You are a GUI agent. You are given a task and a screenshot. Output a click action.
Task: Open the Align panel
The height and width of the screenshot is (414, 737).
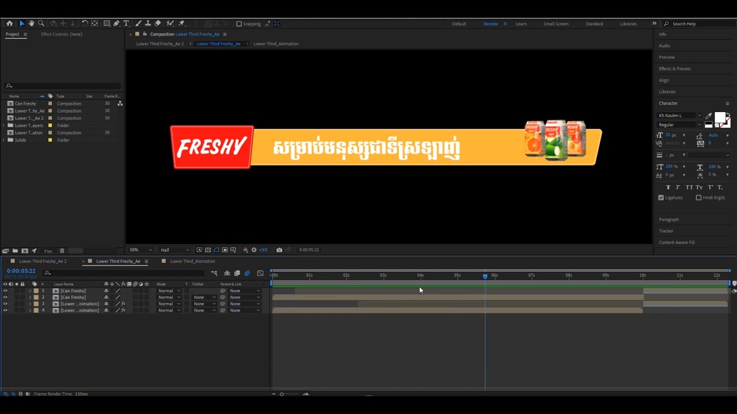pos(664,80)
